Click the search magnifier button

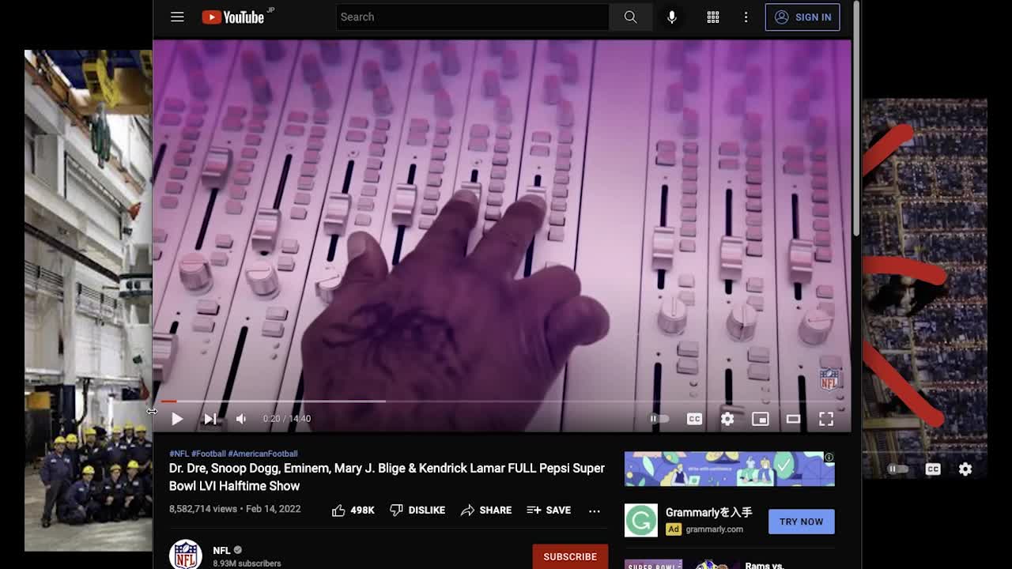pyautogui.click(x=630, y=17)
